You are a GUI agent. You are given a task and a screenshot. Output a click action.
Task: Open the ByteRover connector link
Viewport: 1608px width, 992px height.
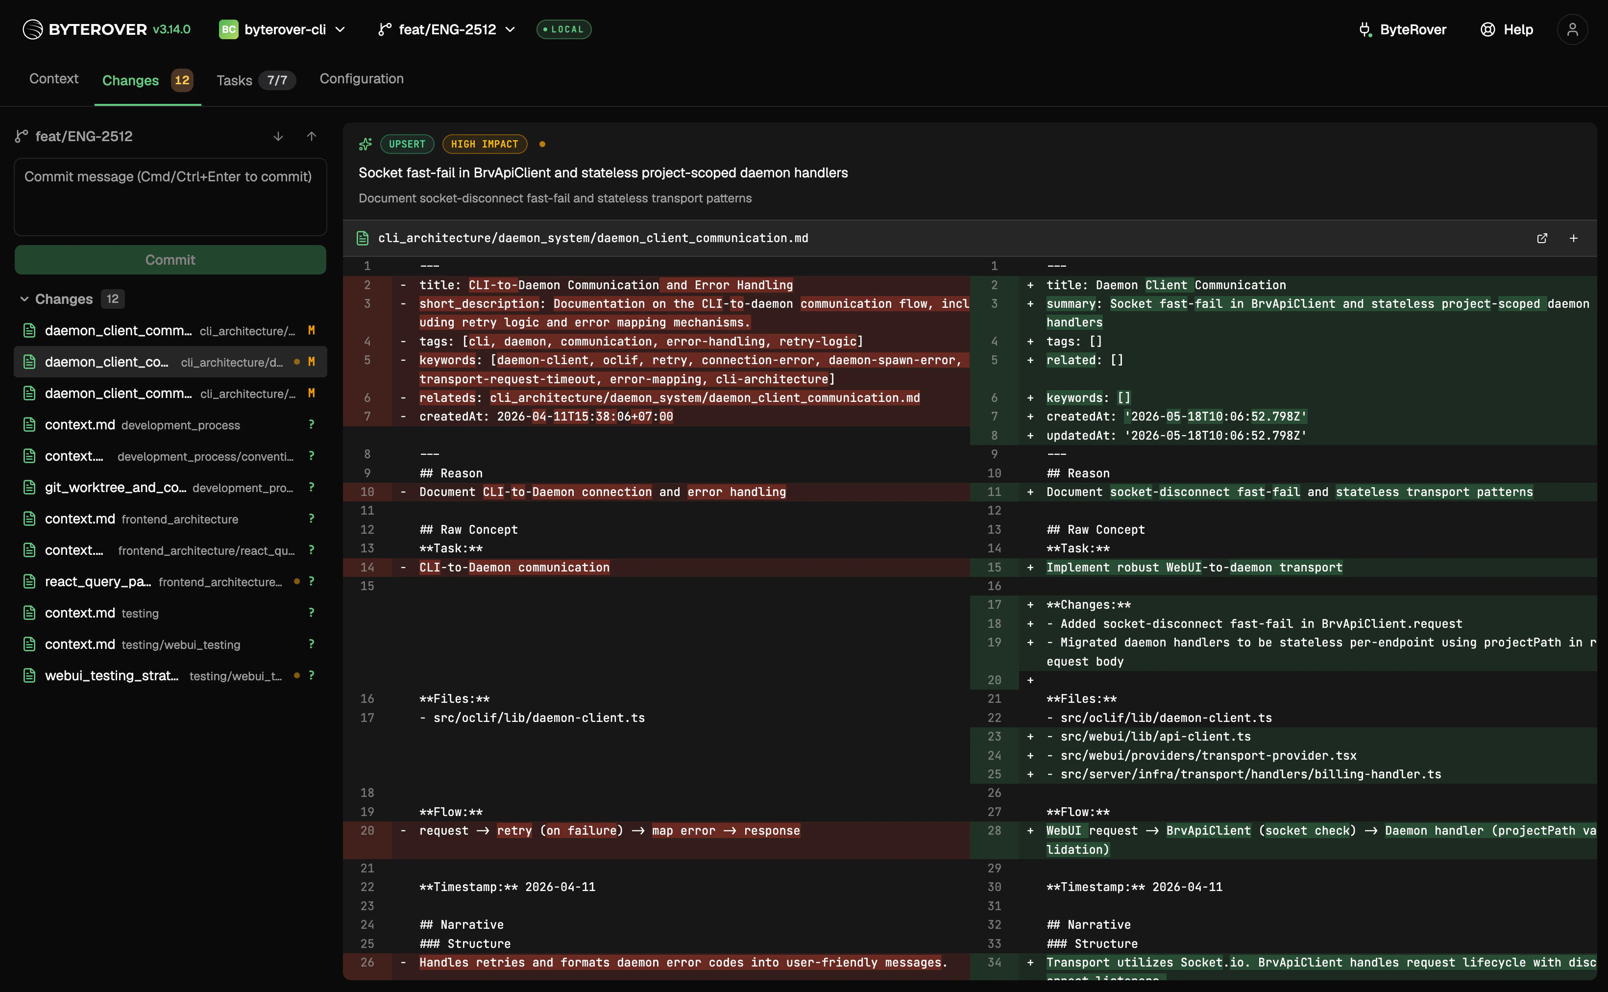[x=1402, y=29]
